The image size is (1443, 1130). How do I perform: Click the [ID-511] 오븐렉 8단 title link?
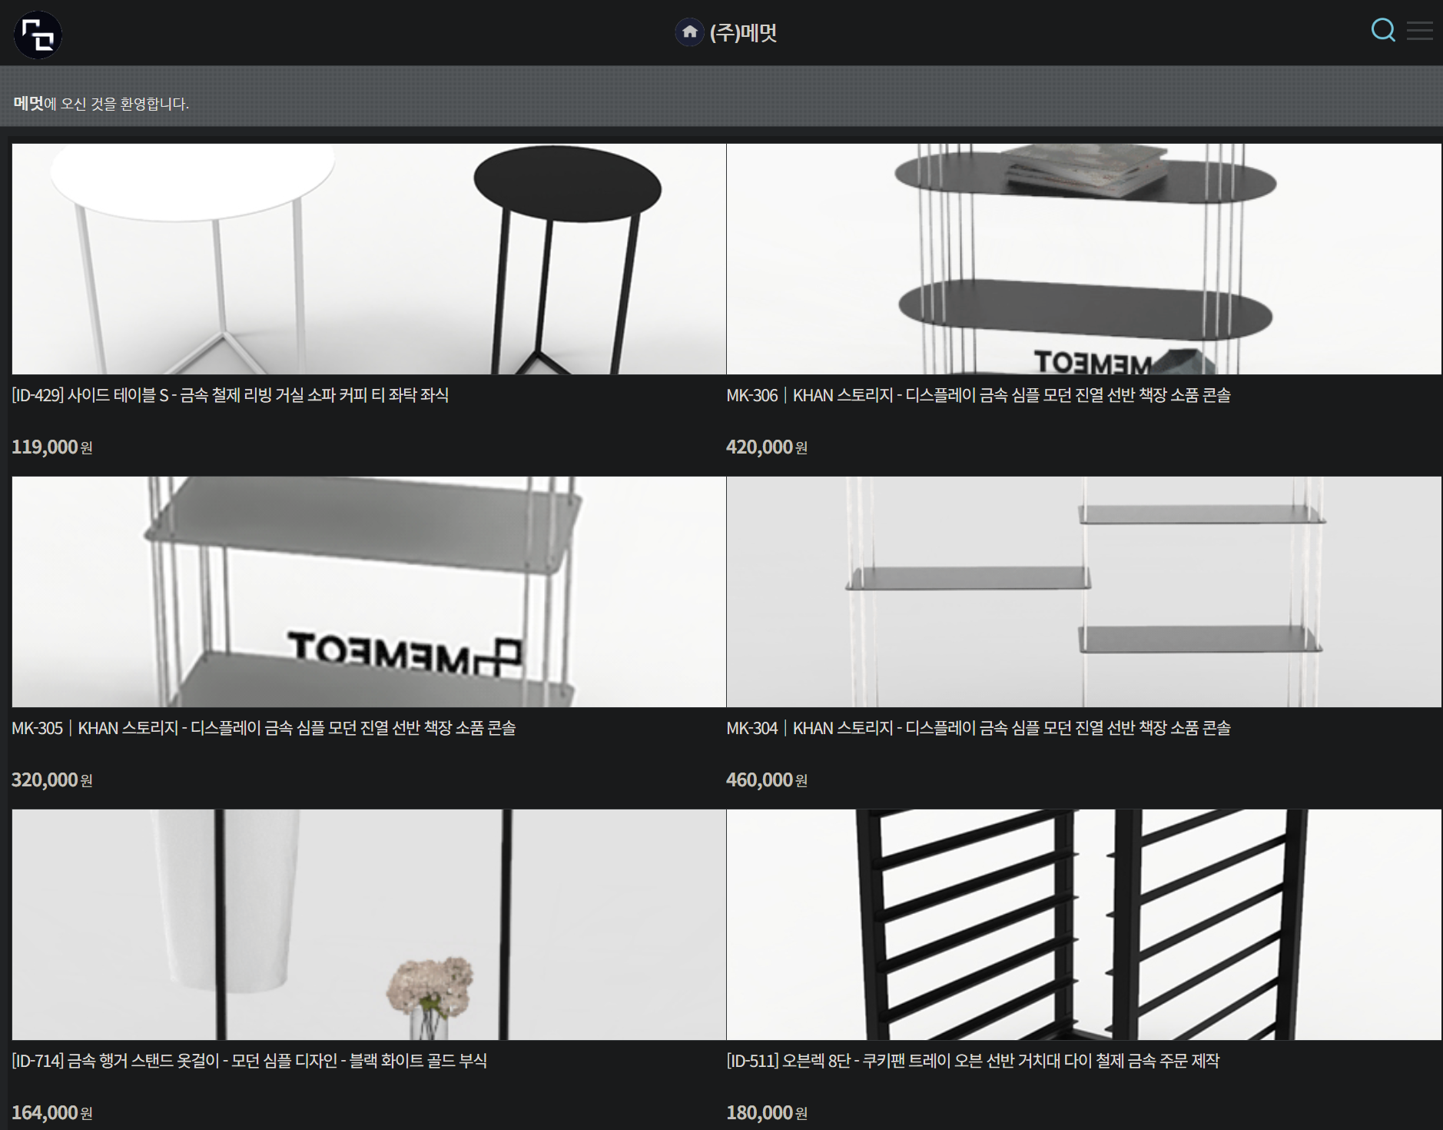point(973,1061)
